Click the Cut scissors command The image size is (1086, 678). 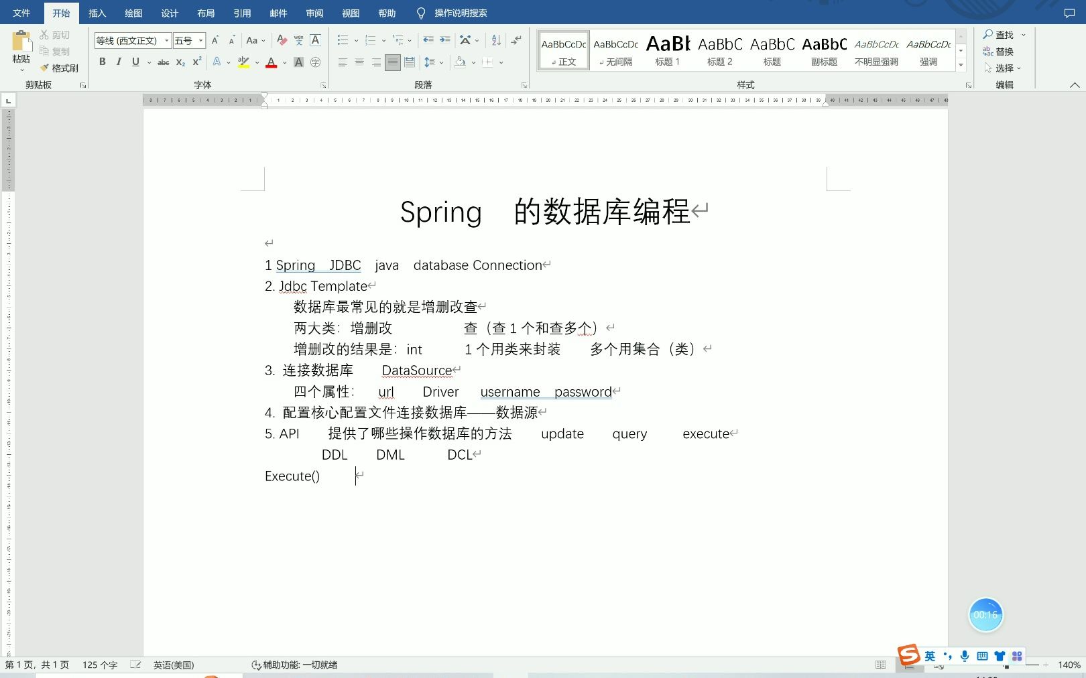pos(54,34)
